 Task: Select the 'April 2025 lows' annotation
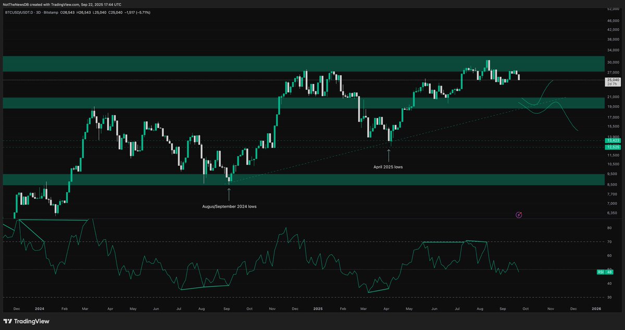[389, 167]
